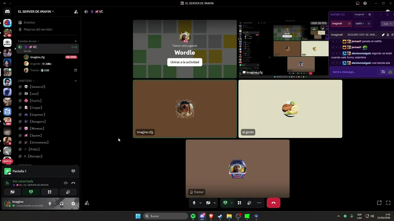Mute microphone in bottom call bar
The height and width of the screenshot is (221, 394).
(x=194, y=203)
